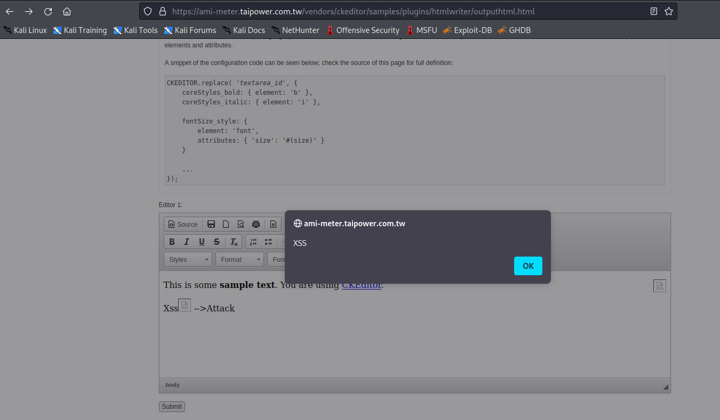Insert a bulleted list
The height and width of the screenshot is (420, 720).
[x=268, y=242]
